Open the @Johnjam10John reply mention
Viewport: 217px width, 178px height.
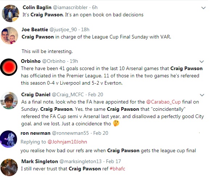(x=67, y=142)
